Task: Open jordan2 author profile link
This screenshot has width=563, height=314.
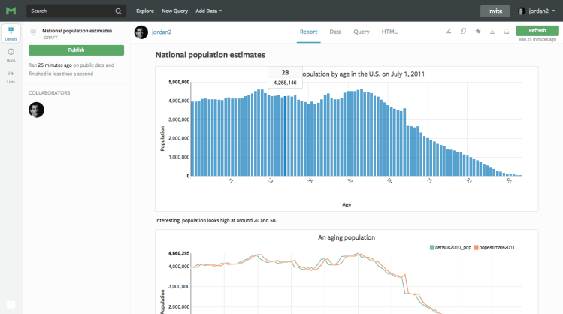Action: point(161,32)
